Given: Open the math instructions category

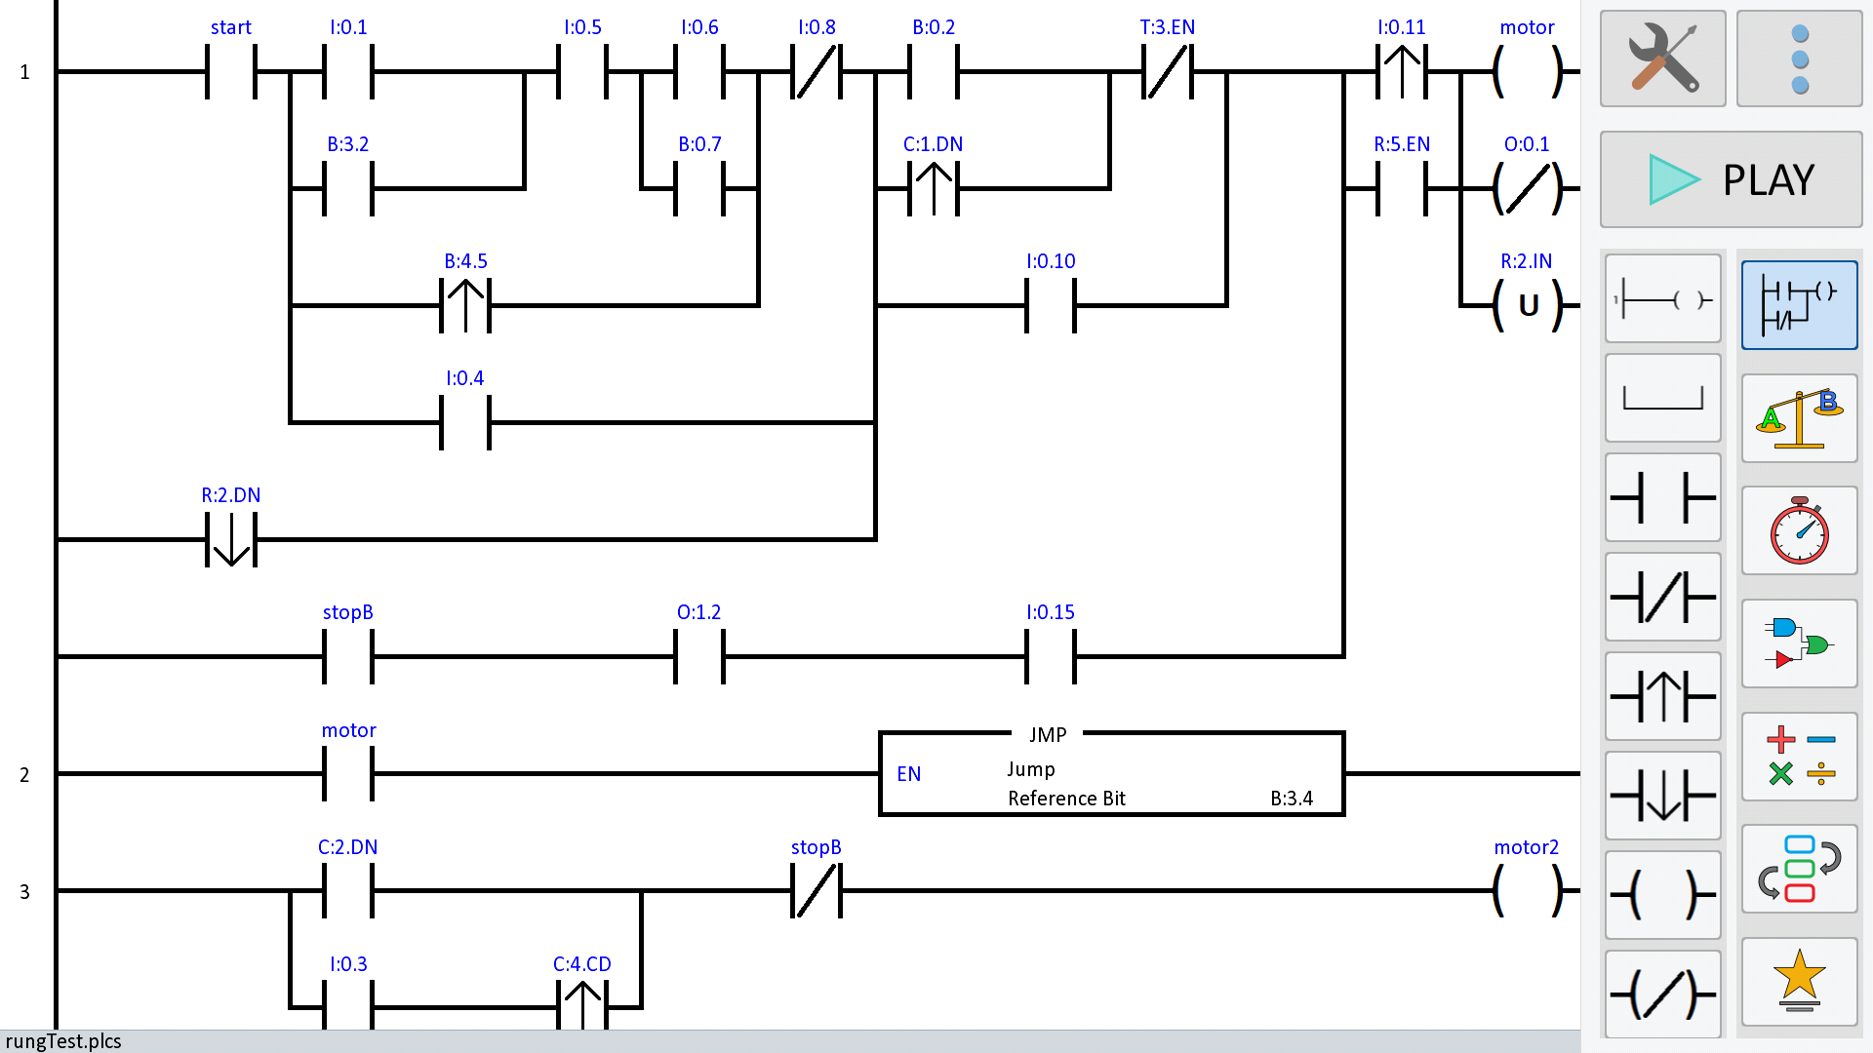Looking at the screenshot, I should click(x=1799, y=756).
